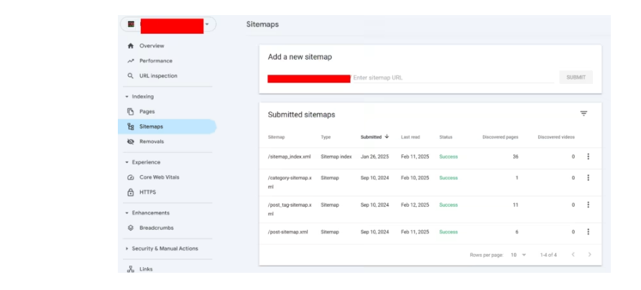The height and width of the screenshot is (290, 641).
Task: Click the Core Web Vitals gauge icon
Action: click(x=130, y=177)
